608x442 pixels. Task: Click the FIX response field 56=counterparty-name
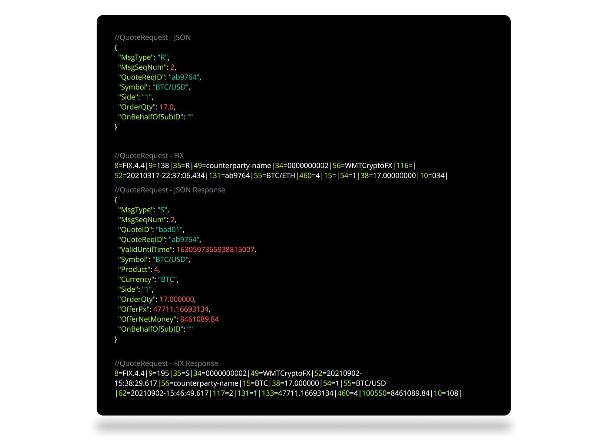(x=200, y=383)
